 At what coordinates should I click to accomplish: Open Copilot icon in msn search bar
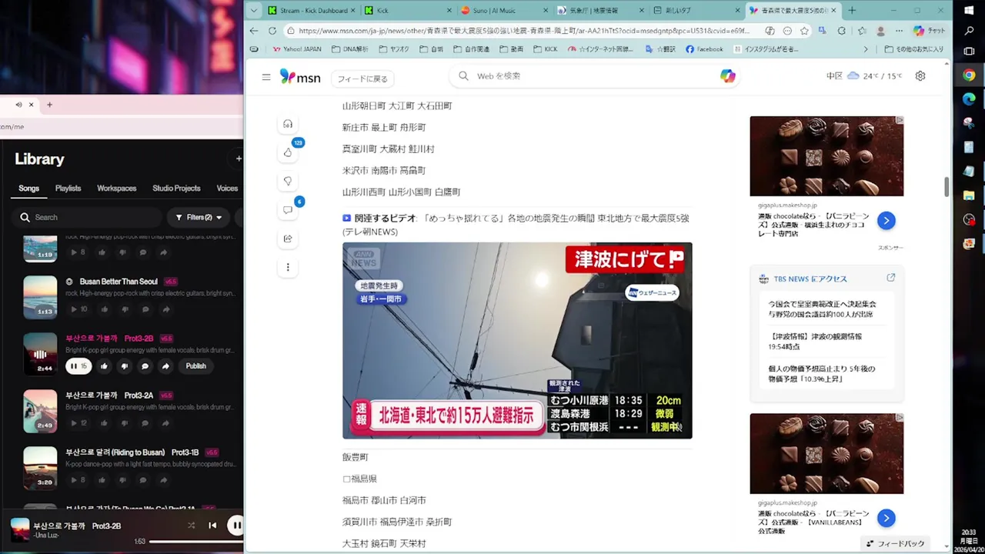pos(727,75)
